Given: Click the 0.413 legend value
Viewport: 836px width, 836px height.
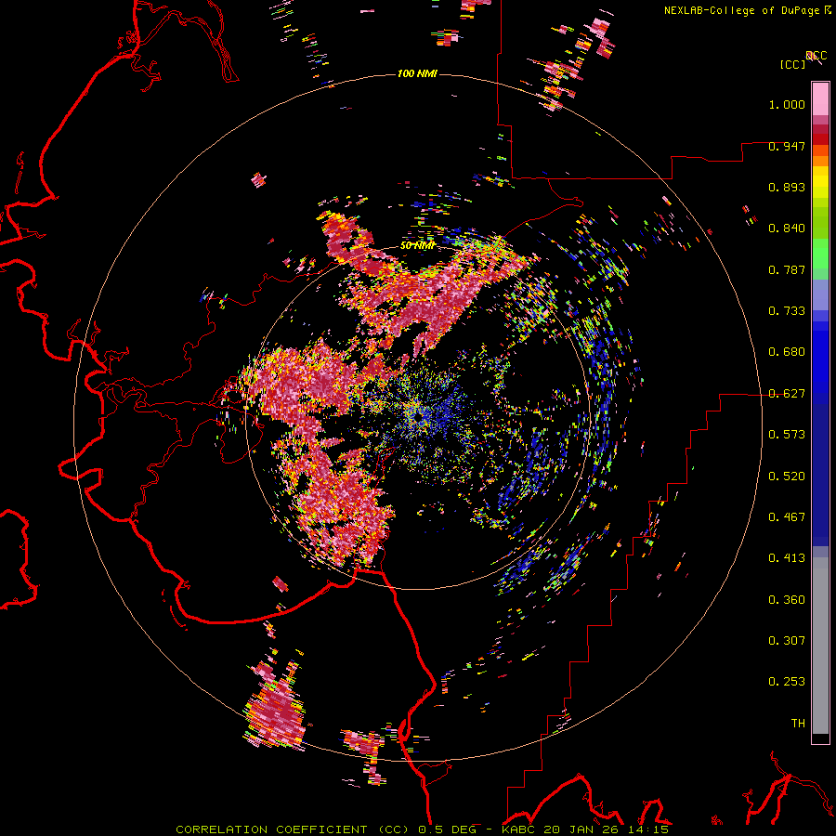Looking at the screenshot, I should [787, 558].
